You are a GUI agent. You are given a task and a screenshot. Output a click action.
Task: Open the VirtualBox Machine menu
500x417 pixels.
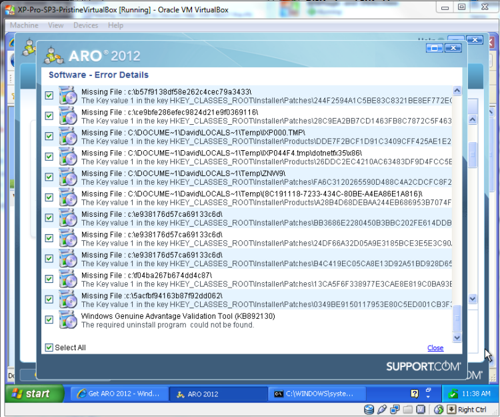tap(24, 25)
